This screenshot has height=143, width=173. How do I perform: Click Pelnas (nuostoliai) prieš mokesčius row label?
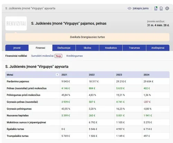27,88
